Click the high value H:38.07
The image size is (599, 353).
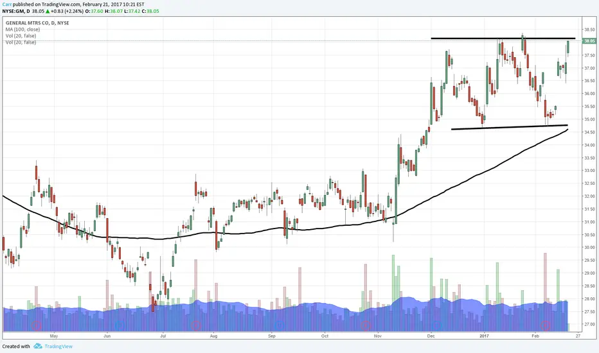click(114, 11)
